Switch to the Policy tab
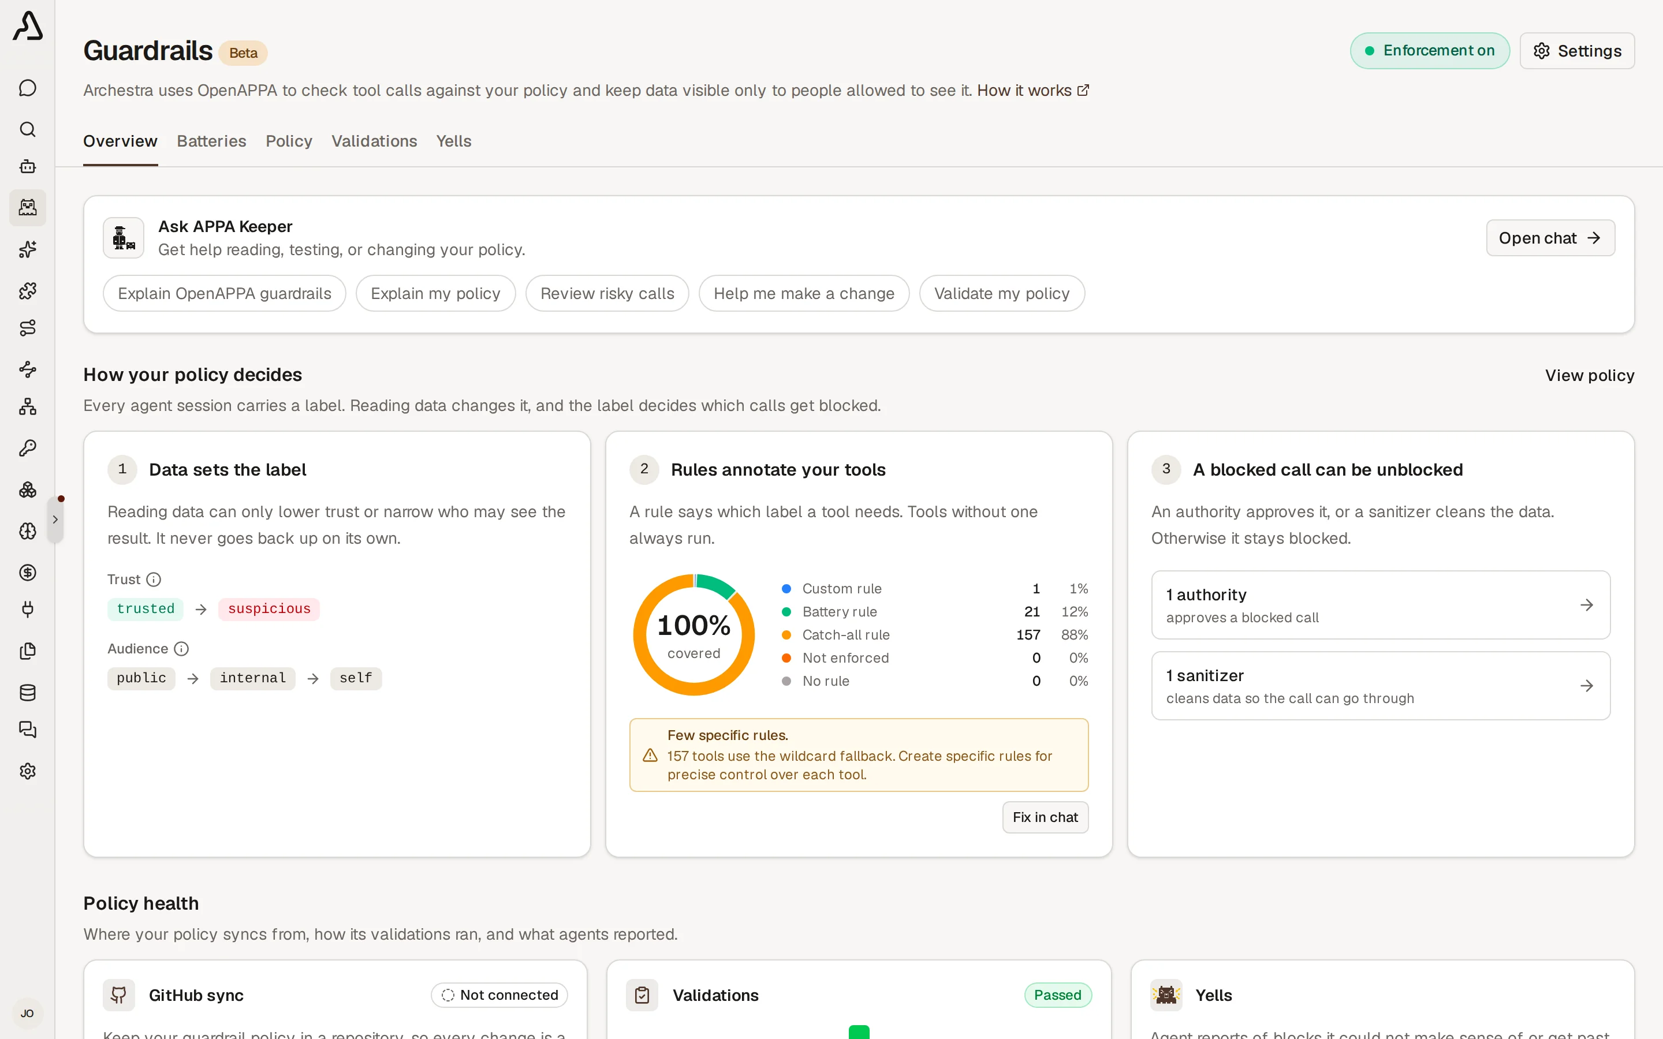This screenshot has width=1663, height=1039. [289, 141]
